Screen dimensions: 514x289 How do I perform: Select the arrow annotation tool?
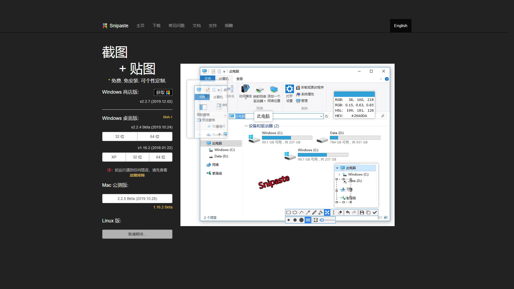click(308, 212)
